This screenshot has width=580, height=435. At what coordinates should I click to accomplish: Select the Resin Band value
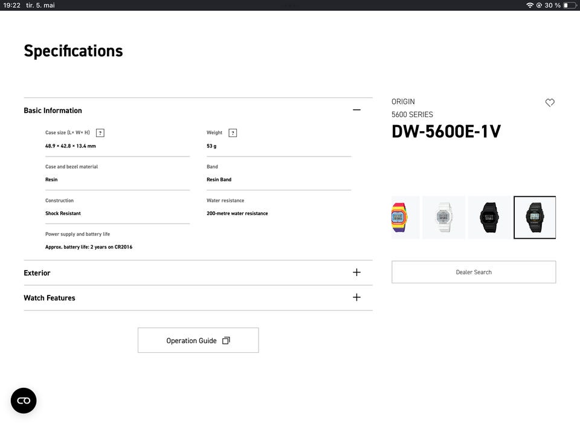[x=219, y=179]
